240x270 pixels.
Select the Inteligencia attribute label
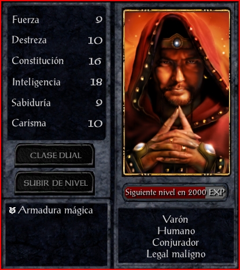click(x=36, y=82)
